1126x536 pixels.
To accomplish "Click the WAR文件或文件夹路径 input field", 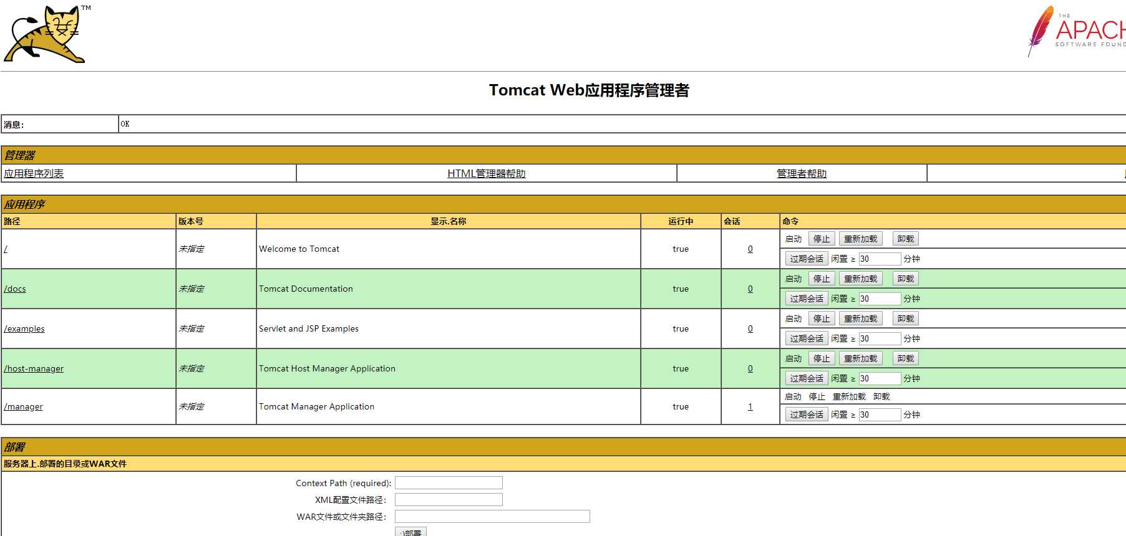I will (492, 517).
